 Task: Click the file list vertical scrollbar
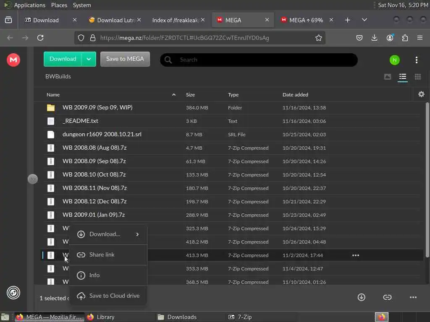(427, 180)
